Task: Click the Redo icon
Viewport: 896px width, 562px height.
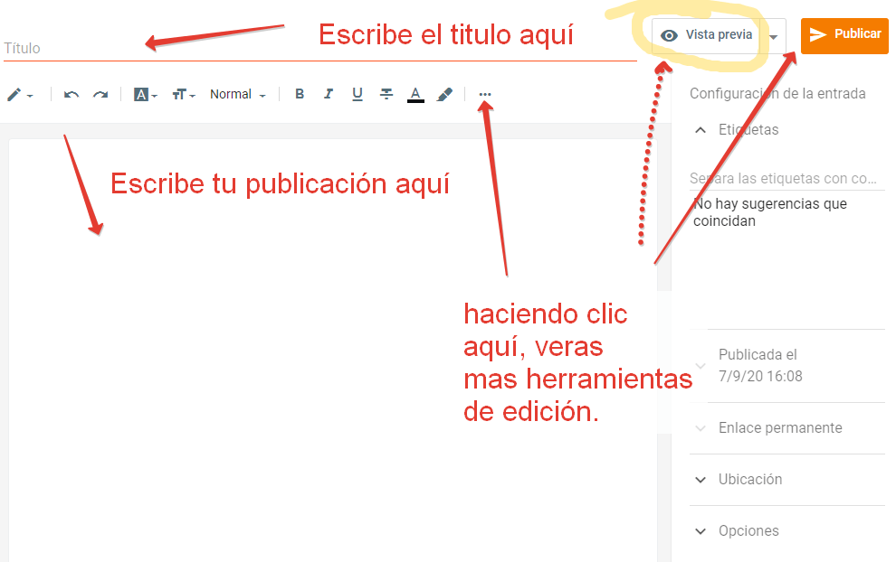Action: pos(100,94)
